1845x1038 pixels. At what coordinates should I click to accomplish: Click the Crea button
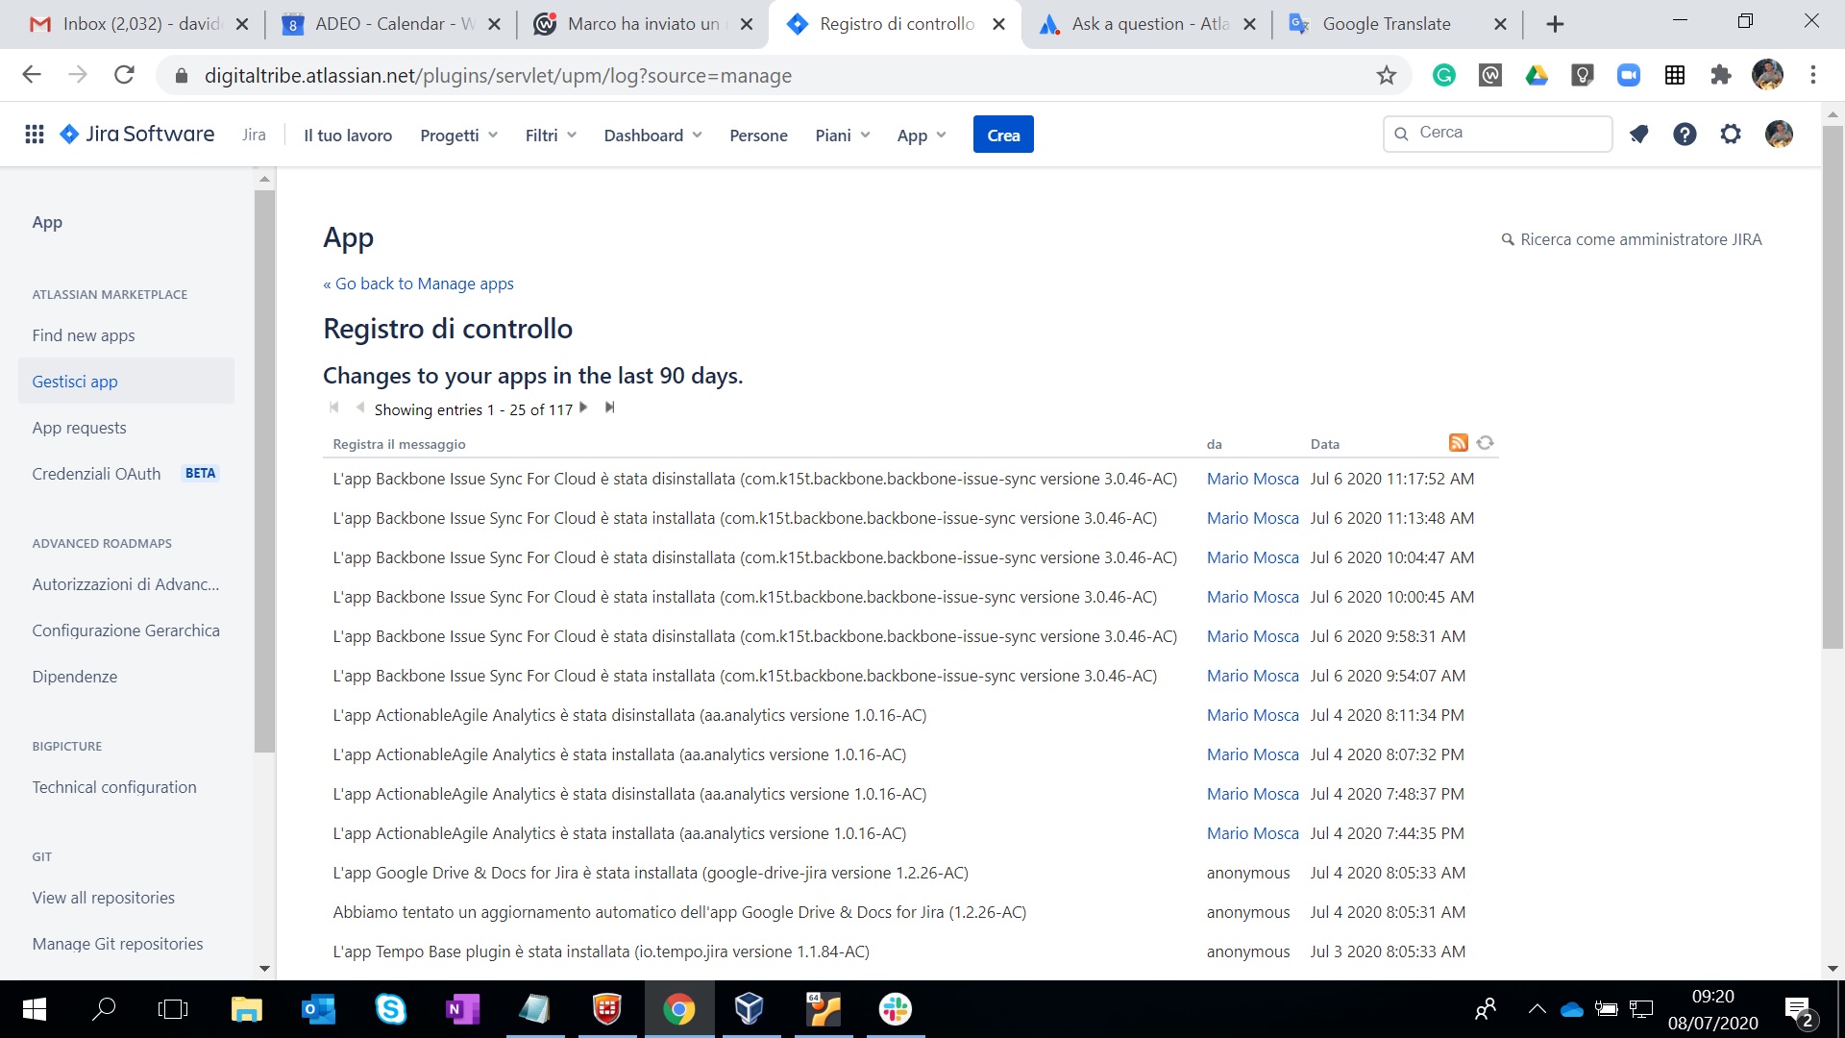pyautogui.click(x=1003, y=136)
